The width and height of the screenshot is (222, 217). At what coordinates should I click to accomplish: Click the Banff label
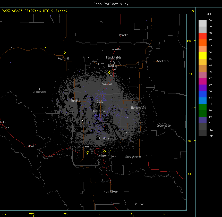32,146
